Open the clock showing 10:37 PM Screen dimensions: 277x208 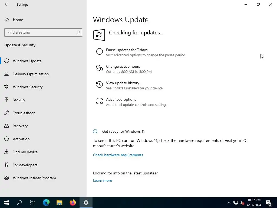(254, 203)
